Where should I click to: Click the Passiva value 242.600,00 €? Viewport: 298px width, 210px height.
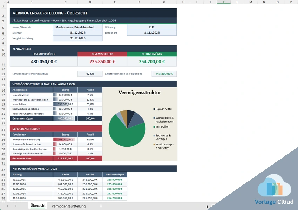coord(90,180)
